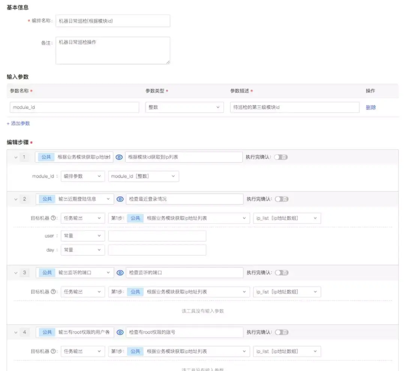Viewport: 405px width, 371px height.
Task: Click the 参数描述 field 待巡检的第三级模块id
Action: pos(295,107)
